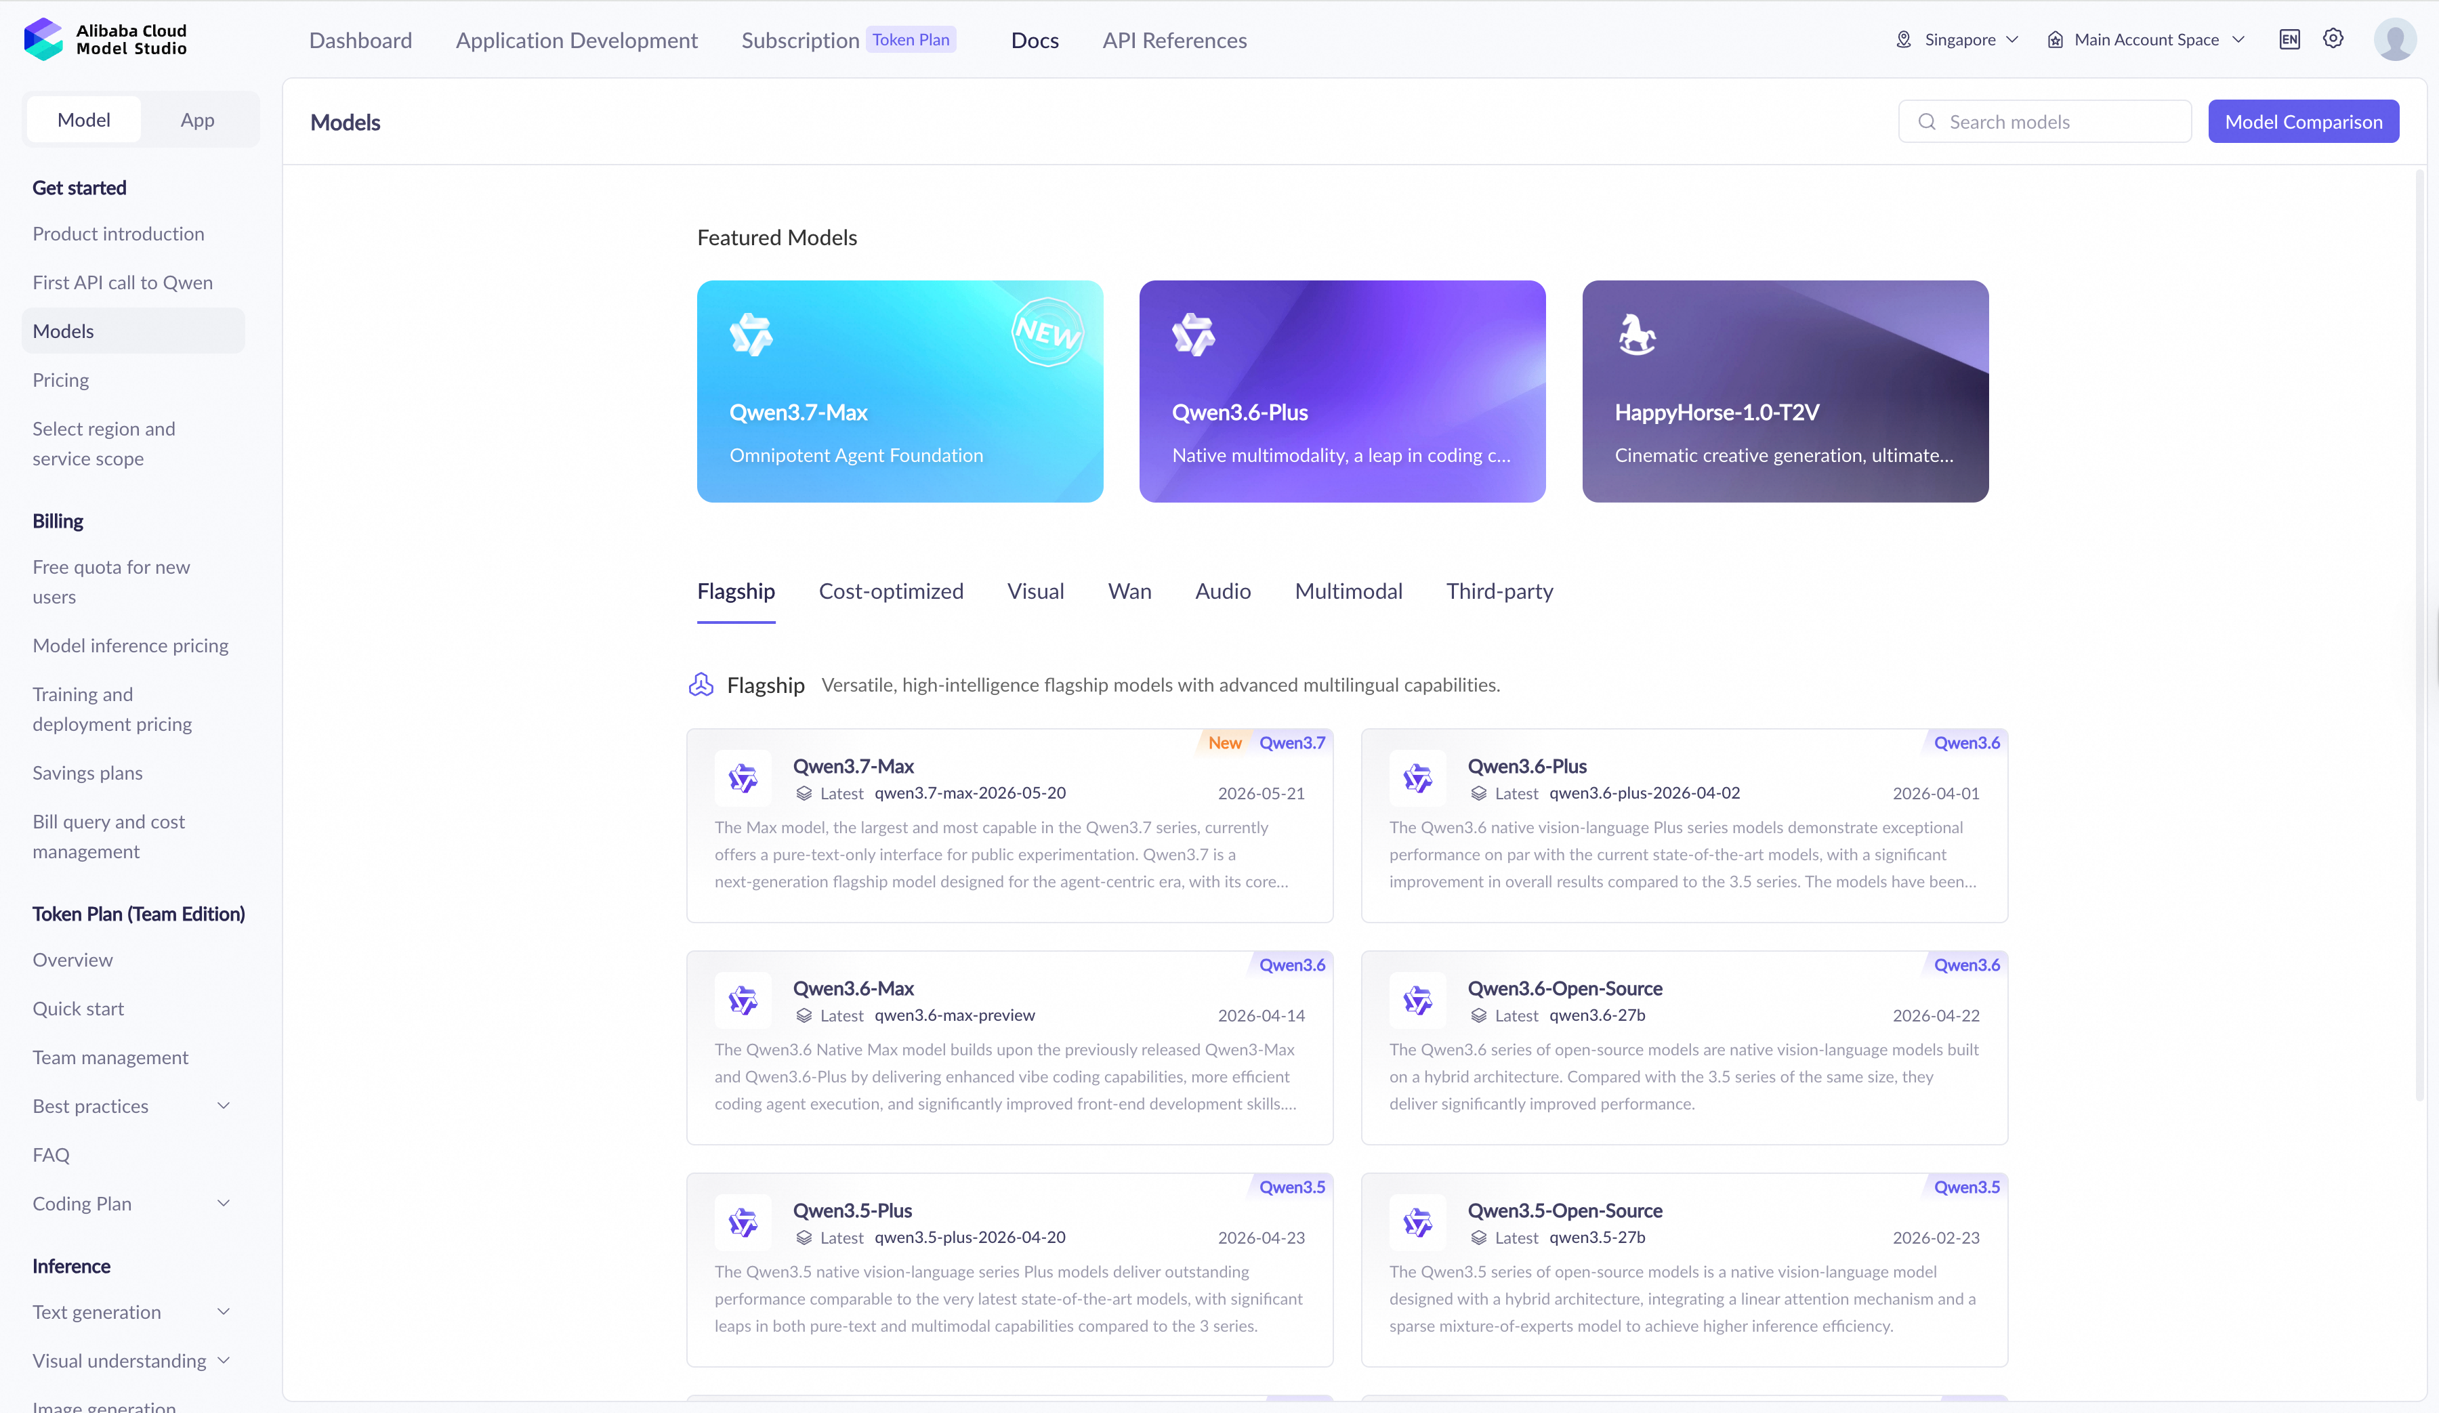Click the Search models input field
Image resolution: width=2439 pixels, height=1413 pixels.
click(2044, 122)
